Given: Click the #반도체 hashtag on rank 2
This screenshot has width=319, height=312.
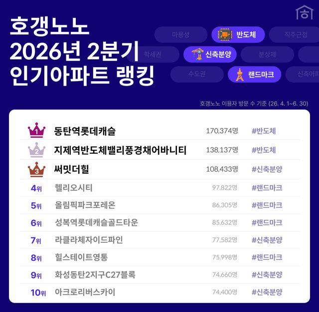Looking at the screenshot, I should click(x=264, y=150).
